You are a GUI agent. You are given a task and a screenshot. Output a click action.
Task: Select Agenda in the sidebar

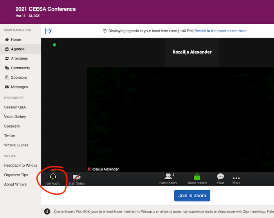pyautogui.click(x=20, y=49)
